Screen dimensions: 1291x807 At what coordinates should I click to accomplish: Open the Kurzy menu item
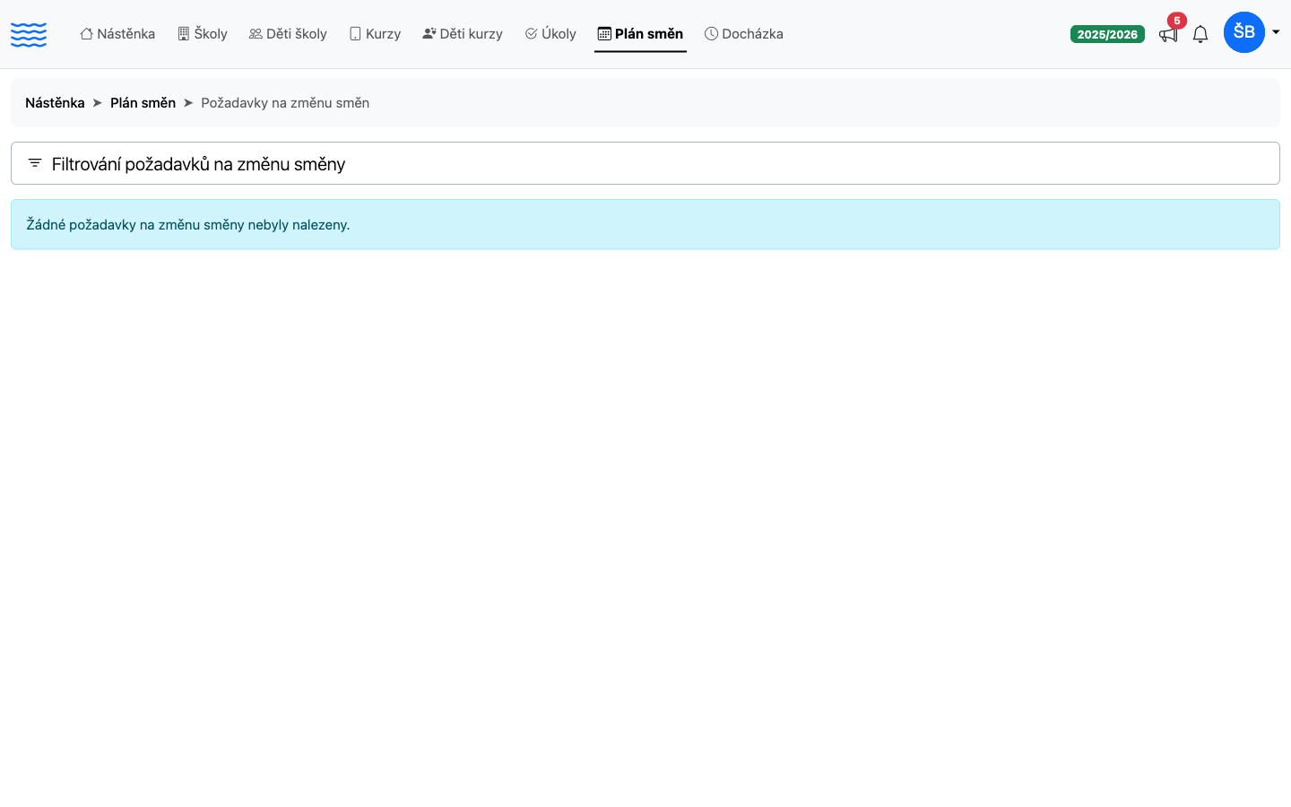(x=375, y=34)
